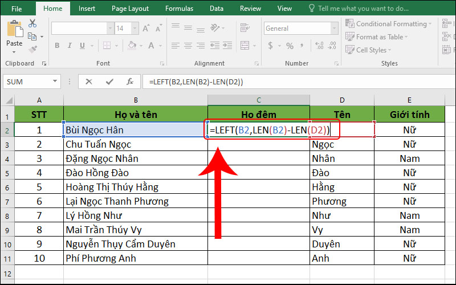
Task: Open Font settings dialog launcher
Action: pyautogui.click(x=162, y=63)
